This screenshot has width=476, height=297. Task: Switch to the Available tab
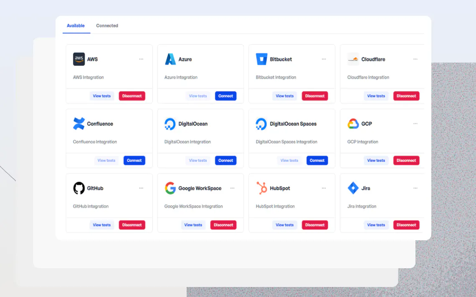(76, 26)
